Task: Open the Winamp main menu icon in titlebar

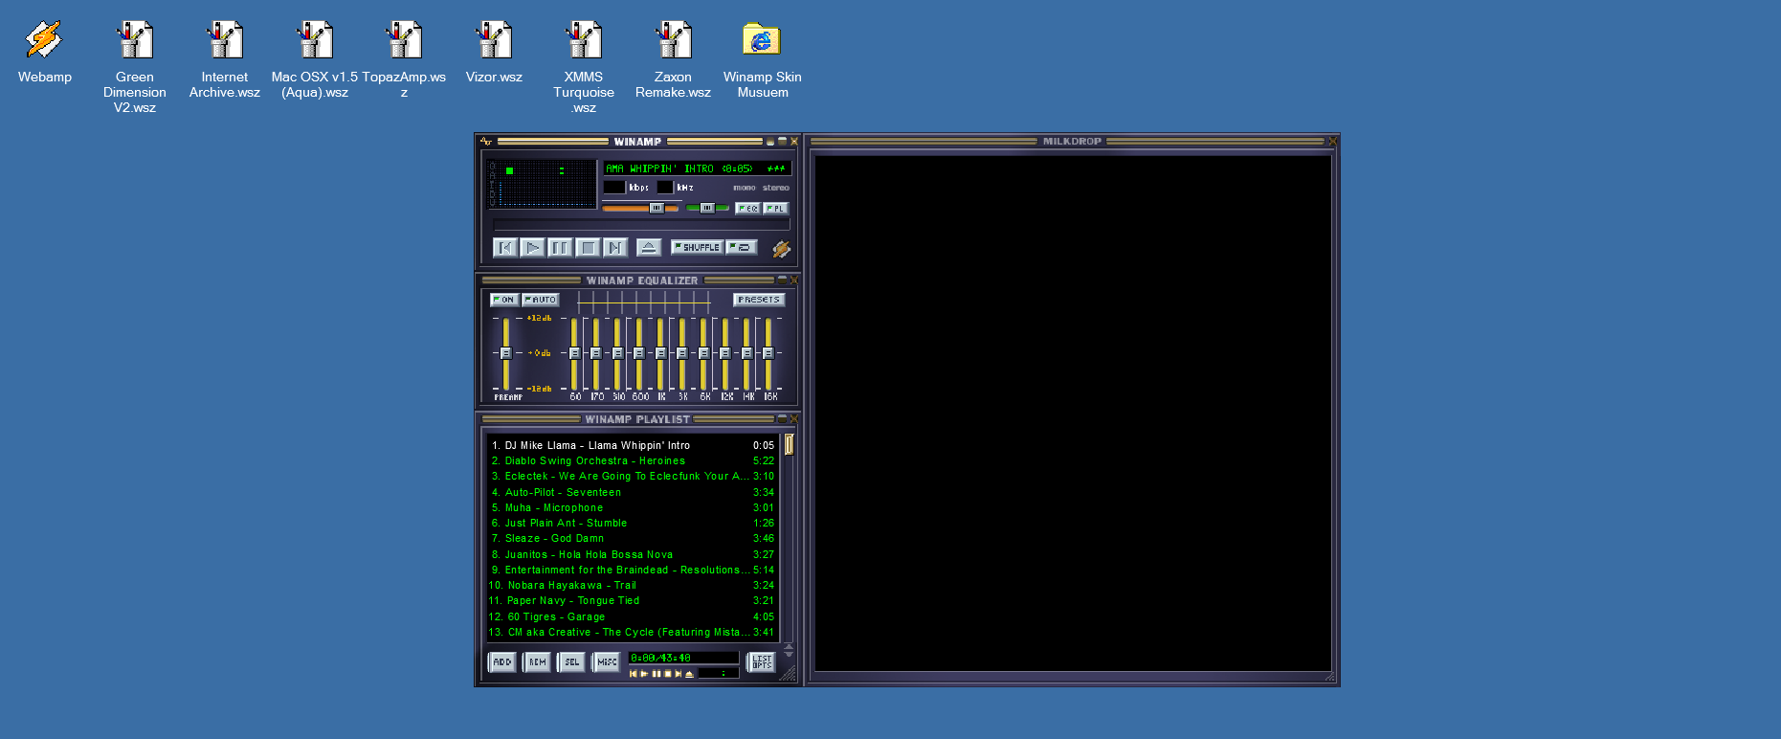Action: [x=486, y=142]
